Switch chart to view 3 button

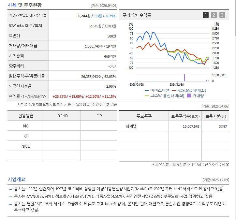(x=222, y=15)
